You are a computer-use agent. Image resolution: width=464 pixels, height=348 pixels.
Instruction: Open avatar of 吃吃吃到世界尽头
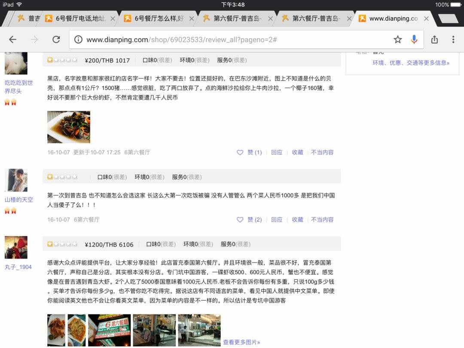click(x=16, y=63)
